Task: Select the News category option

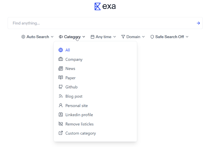Action: click(x=70, y=69)
